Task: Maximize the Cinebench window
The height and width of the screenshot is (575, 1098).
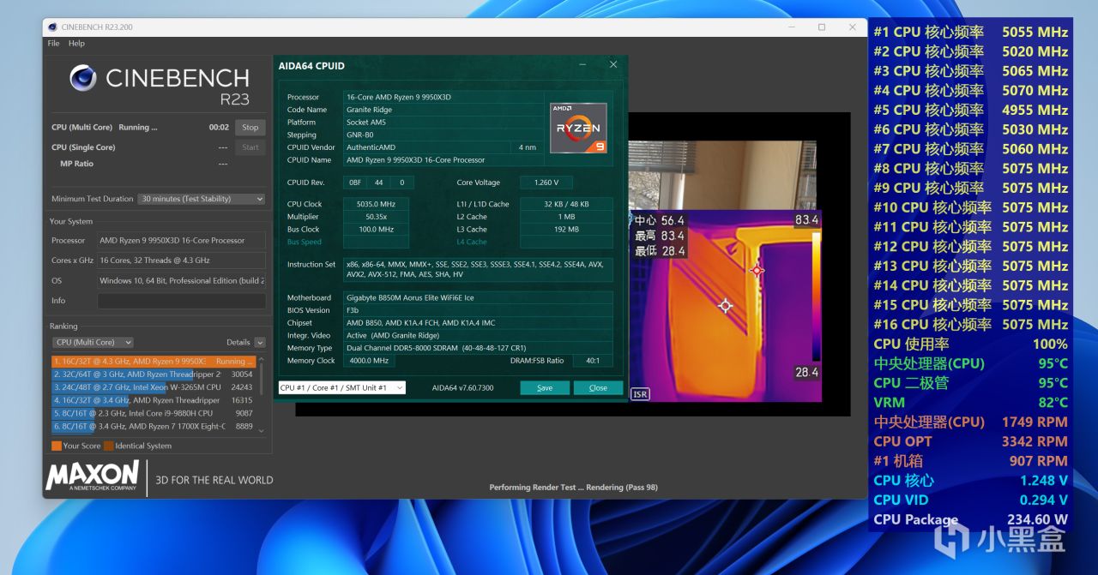Action: coord(821,27)
